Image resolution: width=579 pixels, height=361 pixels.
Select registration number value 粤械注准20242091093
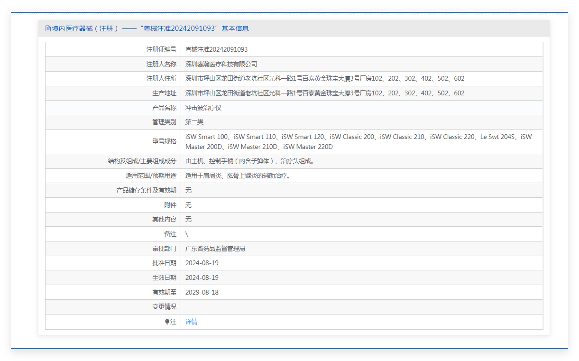216,49
